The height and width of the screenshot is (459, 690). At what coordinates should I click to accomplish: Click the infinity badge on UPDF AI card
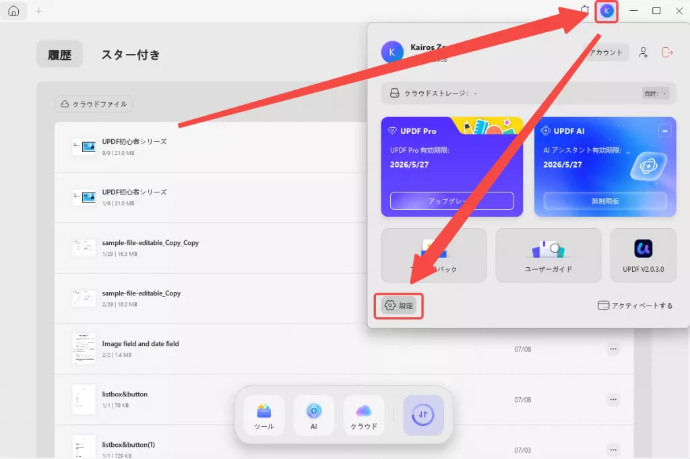click(664, 131)
